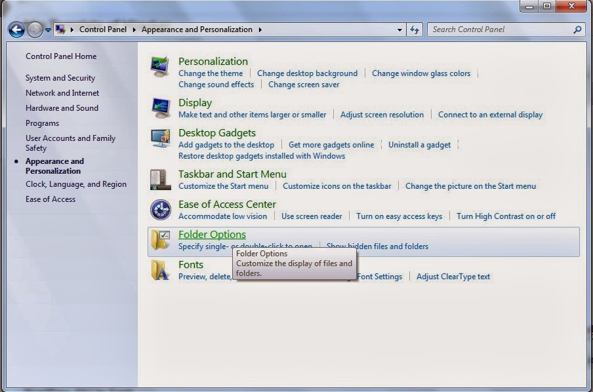593x392 pixels.
Task: Open the recent pages dropdown arrow
Action: (x=48, y=30)
